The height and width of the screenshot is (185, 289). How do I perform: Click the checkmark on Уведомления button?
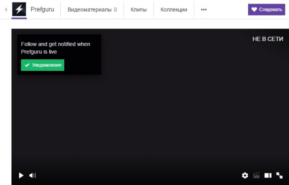coord(27,65)
